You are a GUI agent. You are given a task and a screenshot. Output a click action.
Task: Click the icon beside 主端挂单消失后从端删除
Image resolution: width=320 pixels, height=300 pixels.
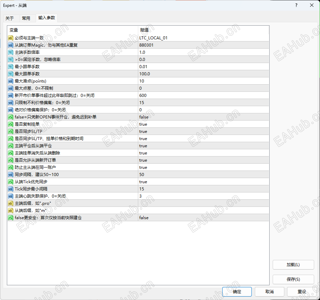click(11, 153)
